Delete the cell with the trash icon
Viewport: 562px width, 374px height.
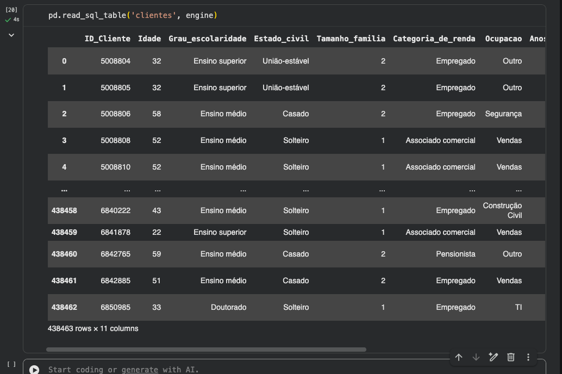pyautogui.click(x=511, y=357)
